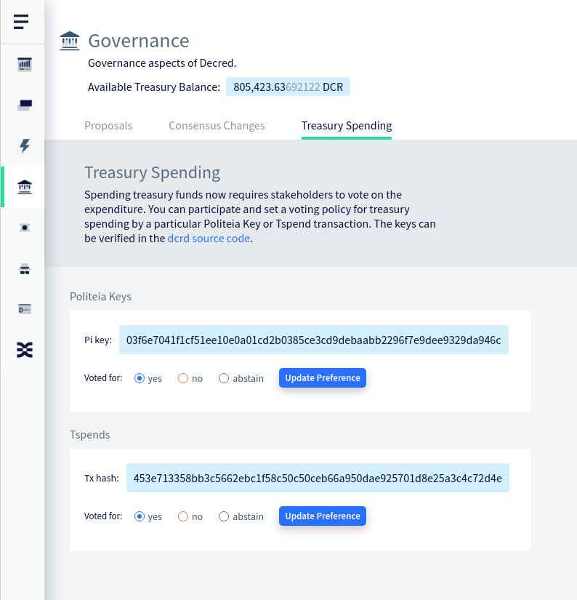Click the Politeia Keys section heading
577x600 pixels.
pos(100,297)
